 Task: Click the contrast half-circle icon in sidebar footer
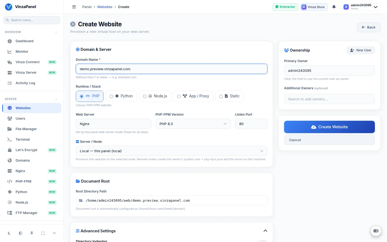click(x=20, y=233)
